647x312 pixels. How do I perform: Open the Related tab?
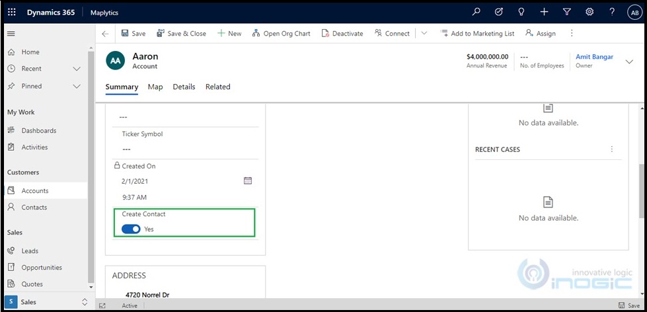[218, 87]
